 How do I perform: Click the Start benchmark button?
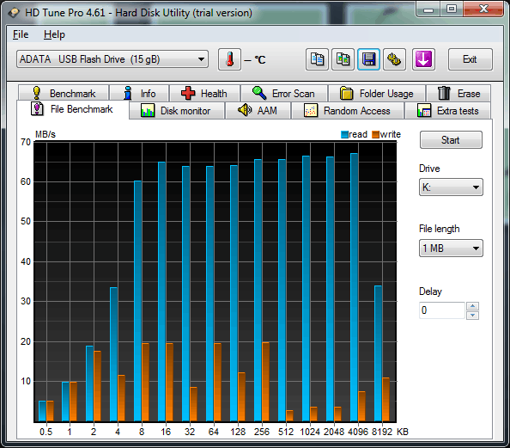[x=451, y=140]
